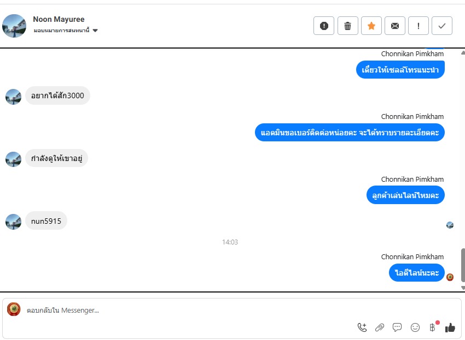The image size is (465, 340).
Task: Click the scrollbar down arrow
Action: pos(463,288)
